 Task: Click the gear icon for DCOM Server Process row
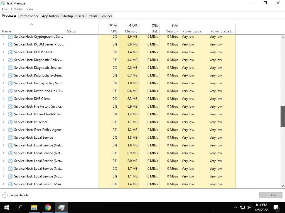pos(10,44)
